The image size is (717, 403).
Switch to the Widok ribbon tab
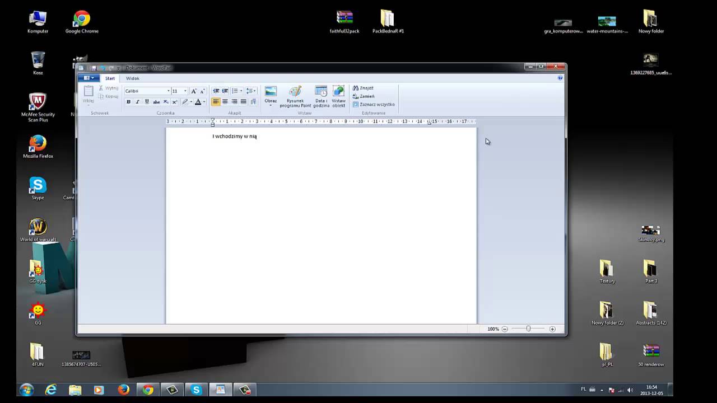133,78
